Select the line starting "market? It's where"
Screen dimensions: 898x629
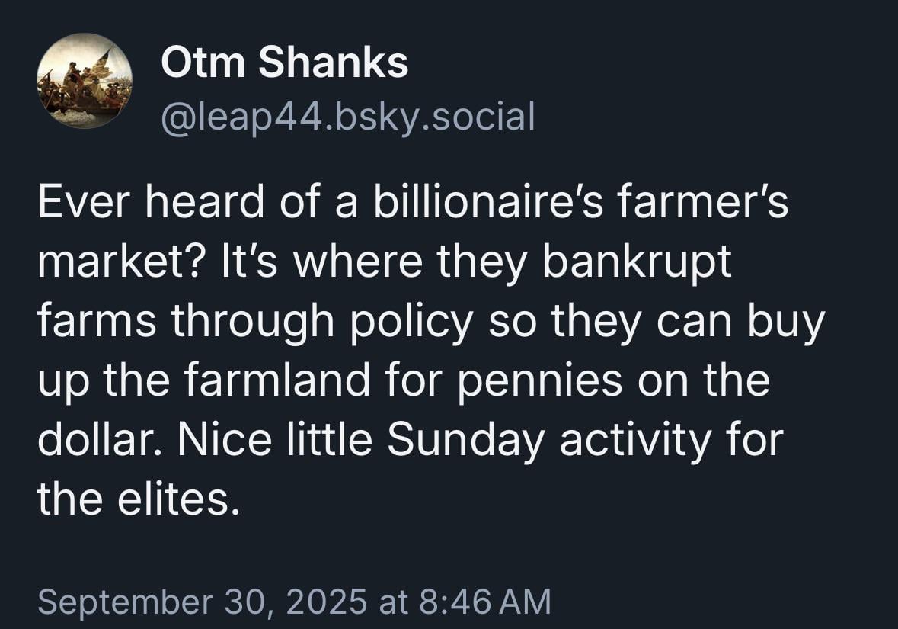coord(385,262)
